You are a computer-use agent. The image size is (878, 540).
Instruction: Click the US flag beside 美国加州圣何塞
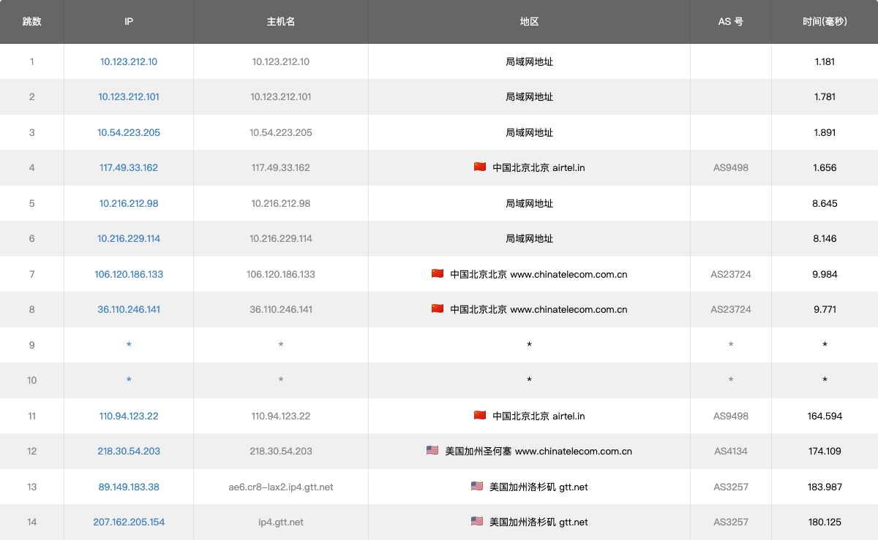[432, 451]
